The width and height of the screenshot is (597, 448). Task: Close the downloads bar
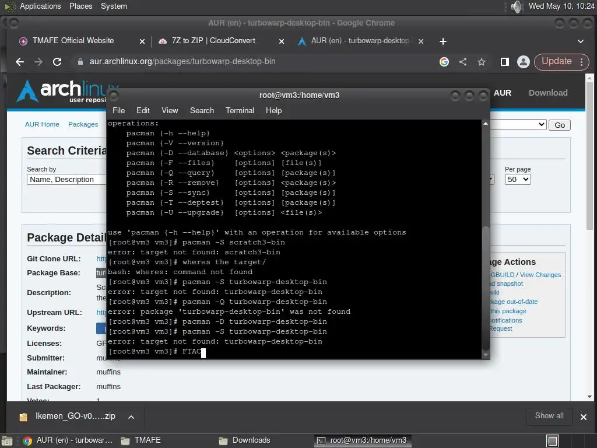(x=583, y=416)
